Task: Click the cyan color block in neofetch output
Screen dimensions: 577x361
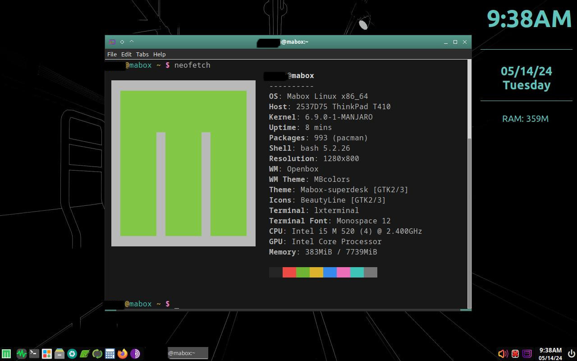Action: coord(357,272)
